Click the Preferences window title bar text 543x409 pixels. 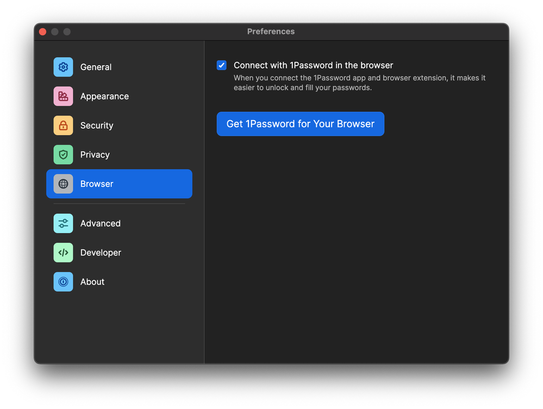[271, 32]
